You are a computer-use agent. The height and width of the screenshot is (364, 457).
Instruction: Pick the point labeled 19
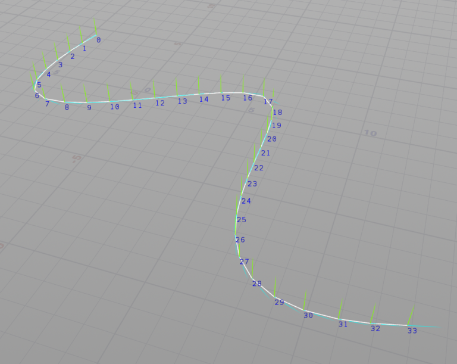pyautogui.click(x=270, y=121)
